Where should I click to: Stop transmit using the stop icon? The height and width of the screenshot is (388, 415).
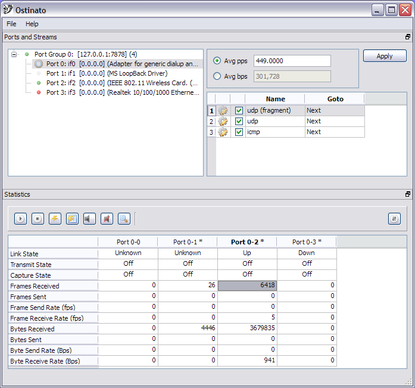click(x=38, y=219)
